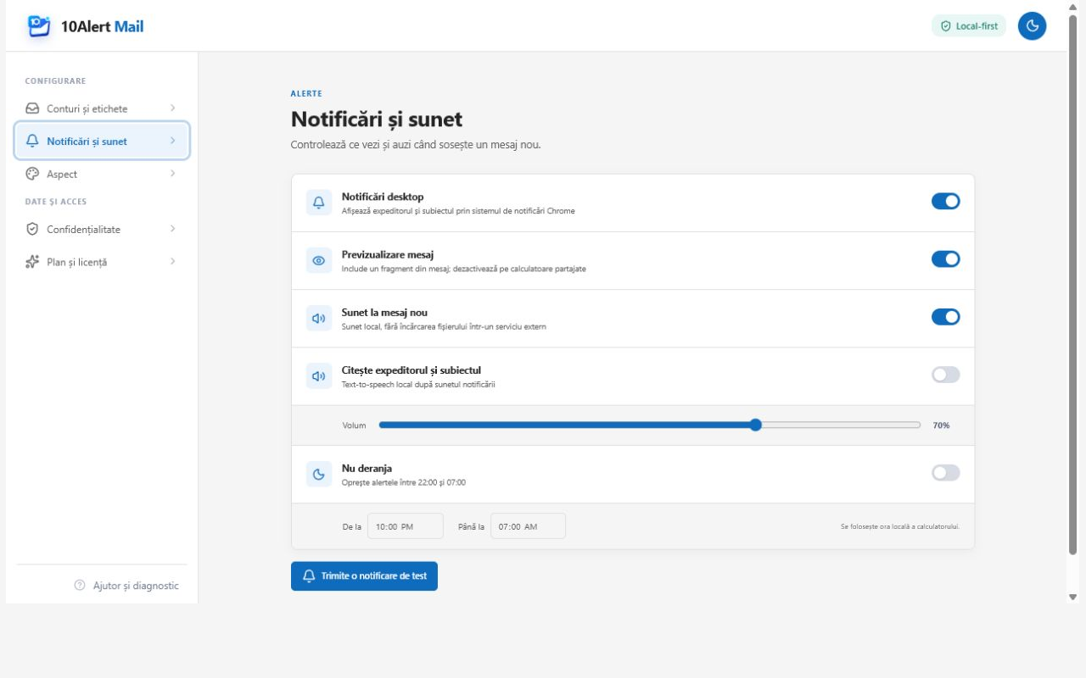1086x678 pixels.
Task: Click the 10Alert Mail title text
Action: pos(102,26)
